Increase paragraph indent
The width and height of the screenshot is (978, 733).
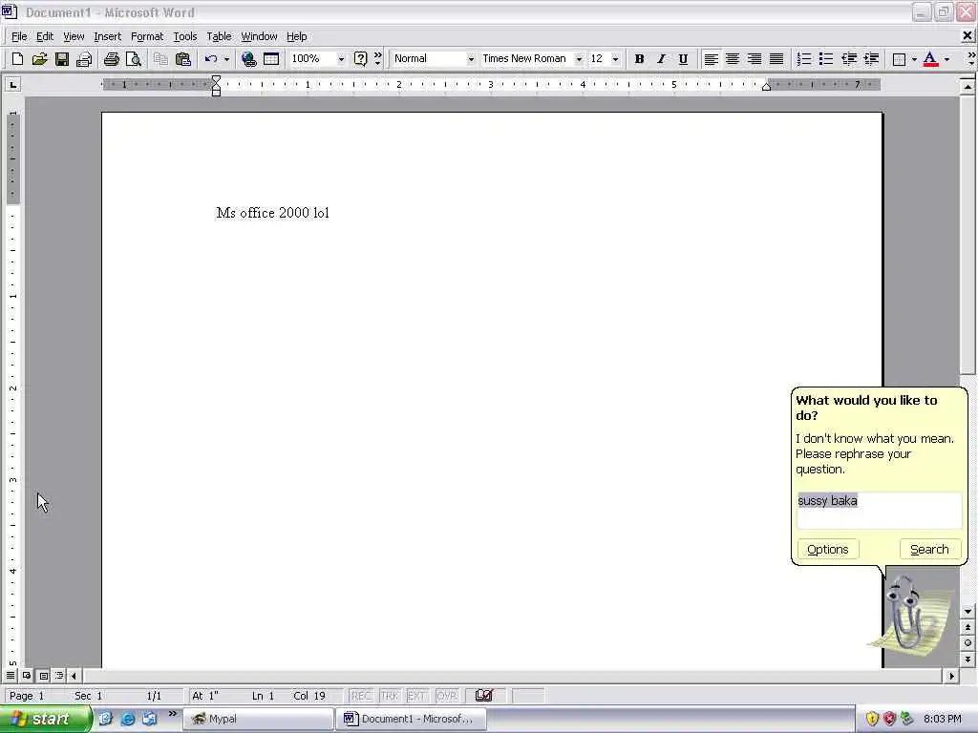[871, 59]
